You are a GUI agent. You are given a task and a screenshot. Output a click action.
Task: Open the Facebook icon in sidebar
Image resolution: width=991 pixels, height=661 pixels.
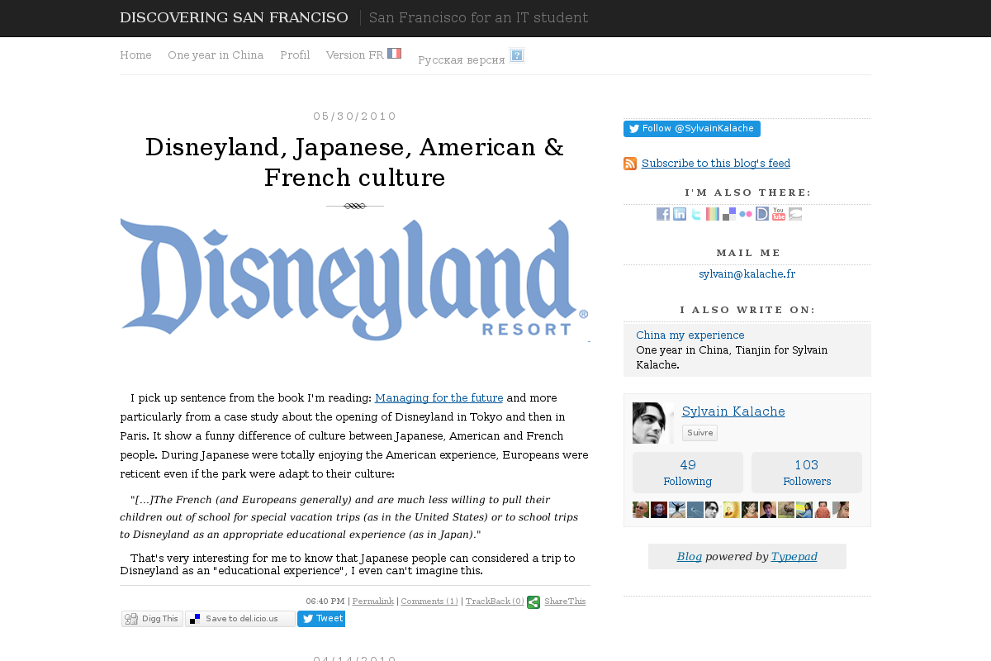[663, 214]
